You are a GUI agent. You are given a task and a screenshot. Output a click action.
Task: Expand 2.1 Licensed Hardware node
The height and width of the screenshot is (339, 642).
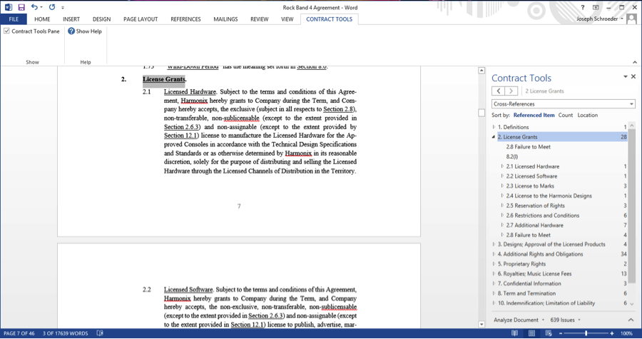coord(502,166)
